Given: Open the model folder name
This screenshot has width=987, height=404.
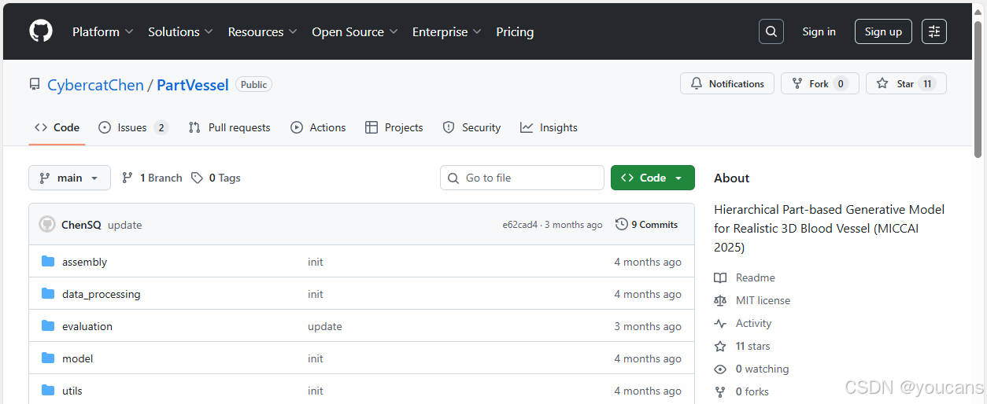Looking at the screenshot, I should (77, 358).
